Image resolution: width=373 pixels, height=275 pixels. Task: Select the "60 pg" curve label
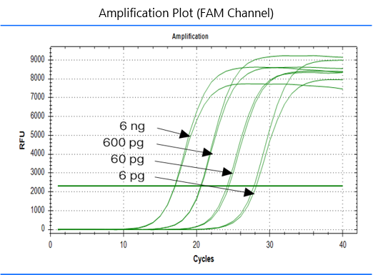(x=127, y=159)
